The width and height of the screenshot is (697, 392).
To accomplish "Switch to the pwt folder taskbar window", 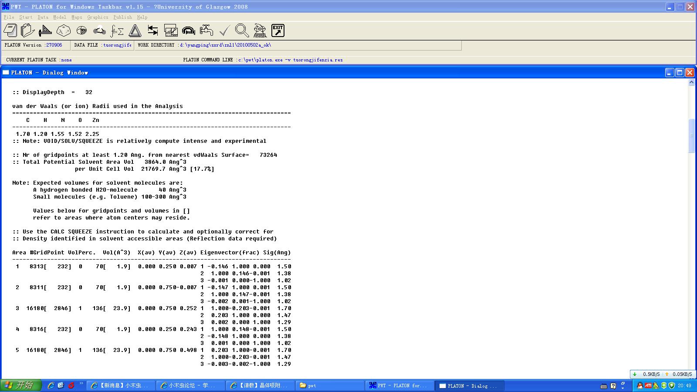I will pos(330,385).
